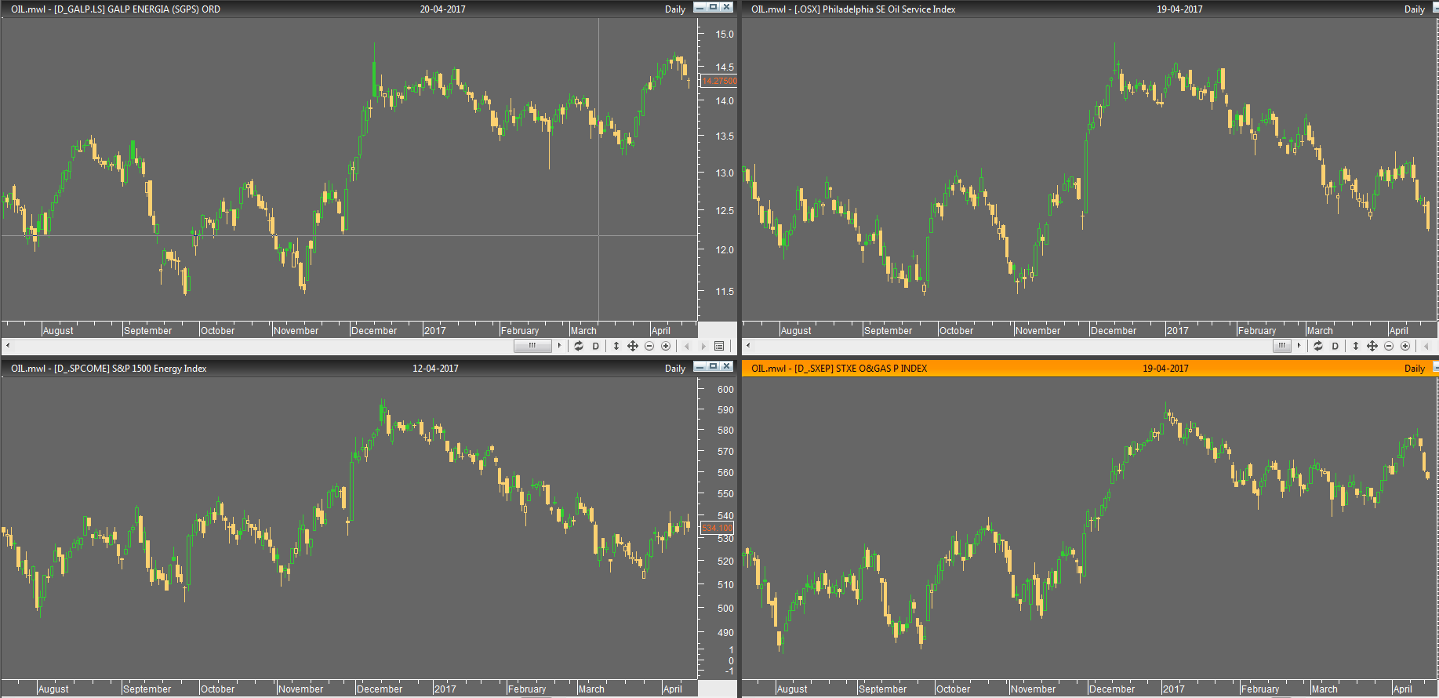The width and height of the screenshot is (1439, 698).
Task: Click scroll right arrow in GALP chart scrollbar
Action: click(x=559, y=346)
